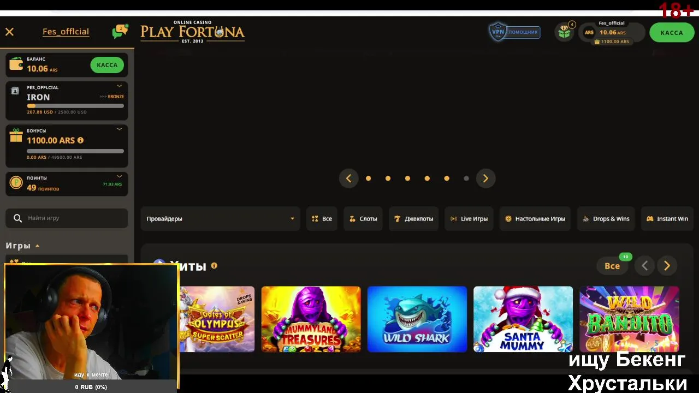Click the 49 поинтов text
Viewport: 699px width, 393px height.
pos(43,188)
